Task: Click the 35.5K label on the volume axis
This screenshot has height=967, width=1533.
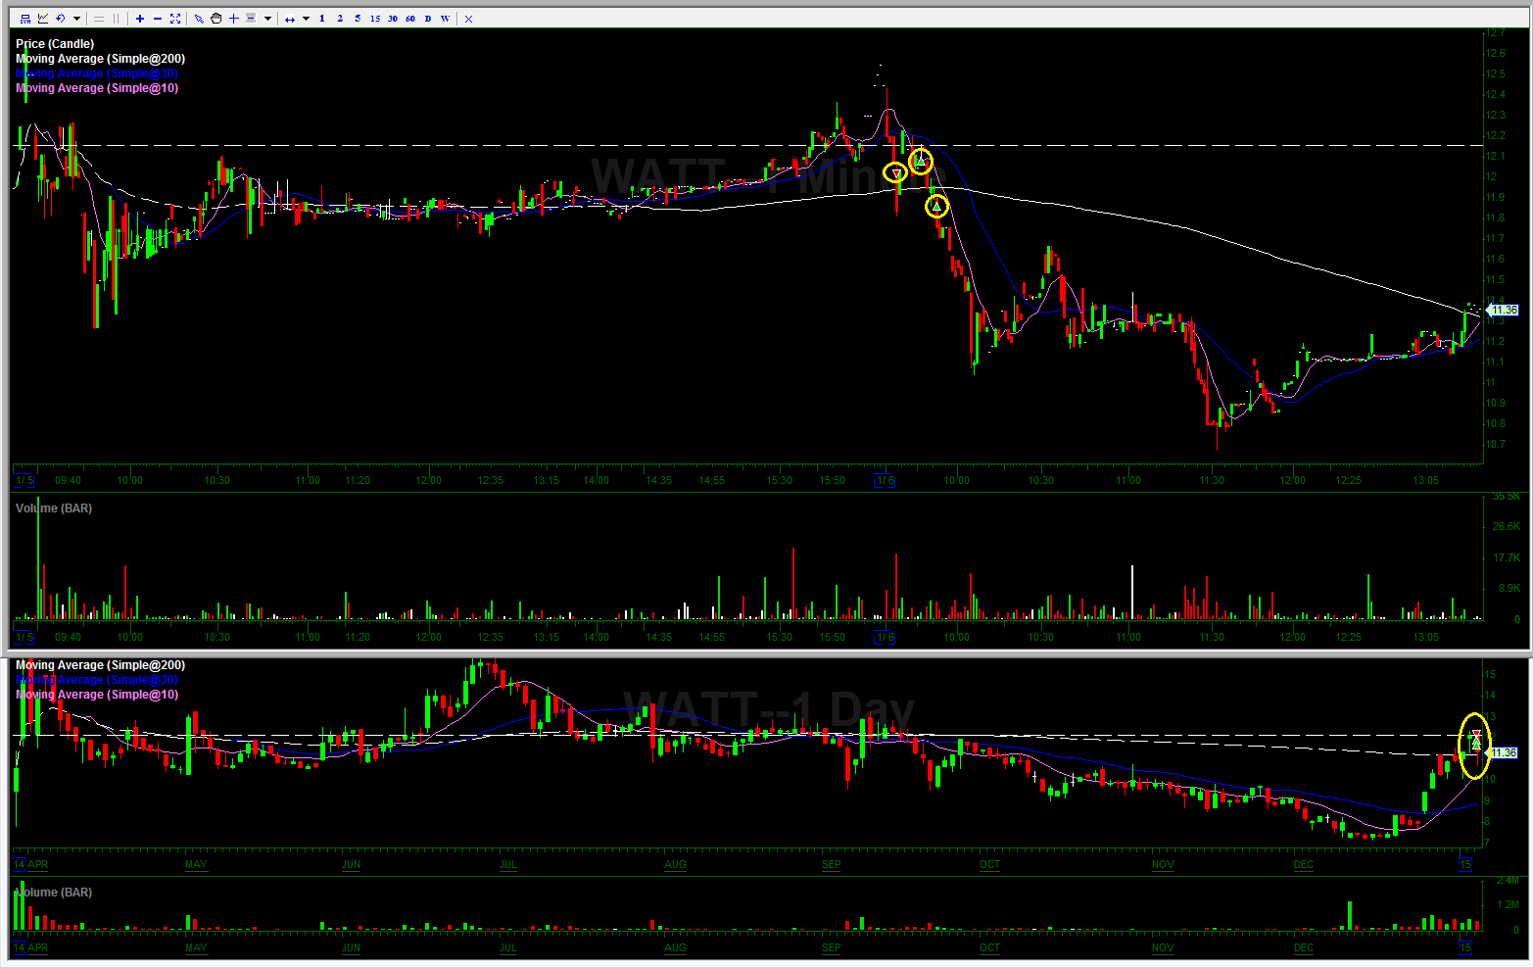Action: [x=1507, y=497]
